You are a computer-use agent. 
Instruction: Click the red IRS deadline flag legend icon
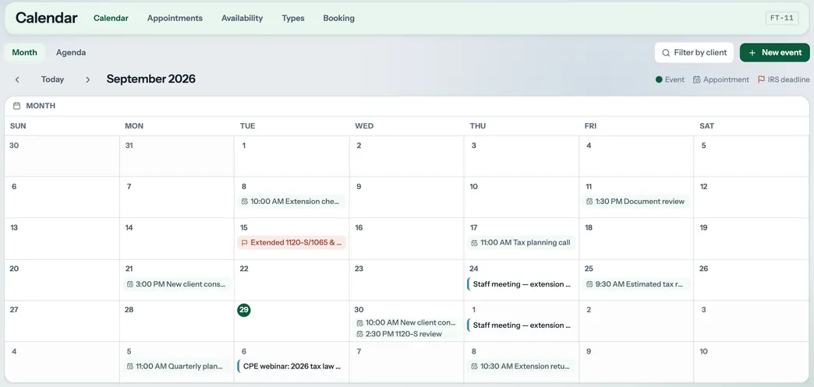click(761, 79)
